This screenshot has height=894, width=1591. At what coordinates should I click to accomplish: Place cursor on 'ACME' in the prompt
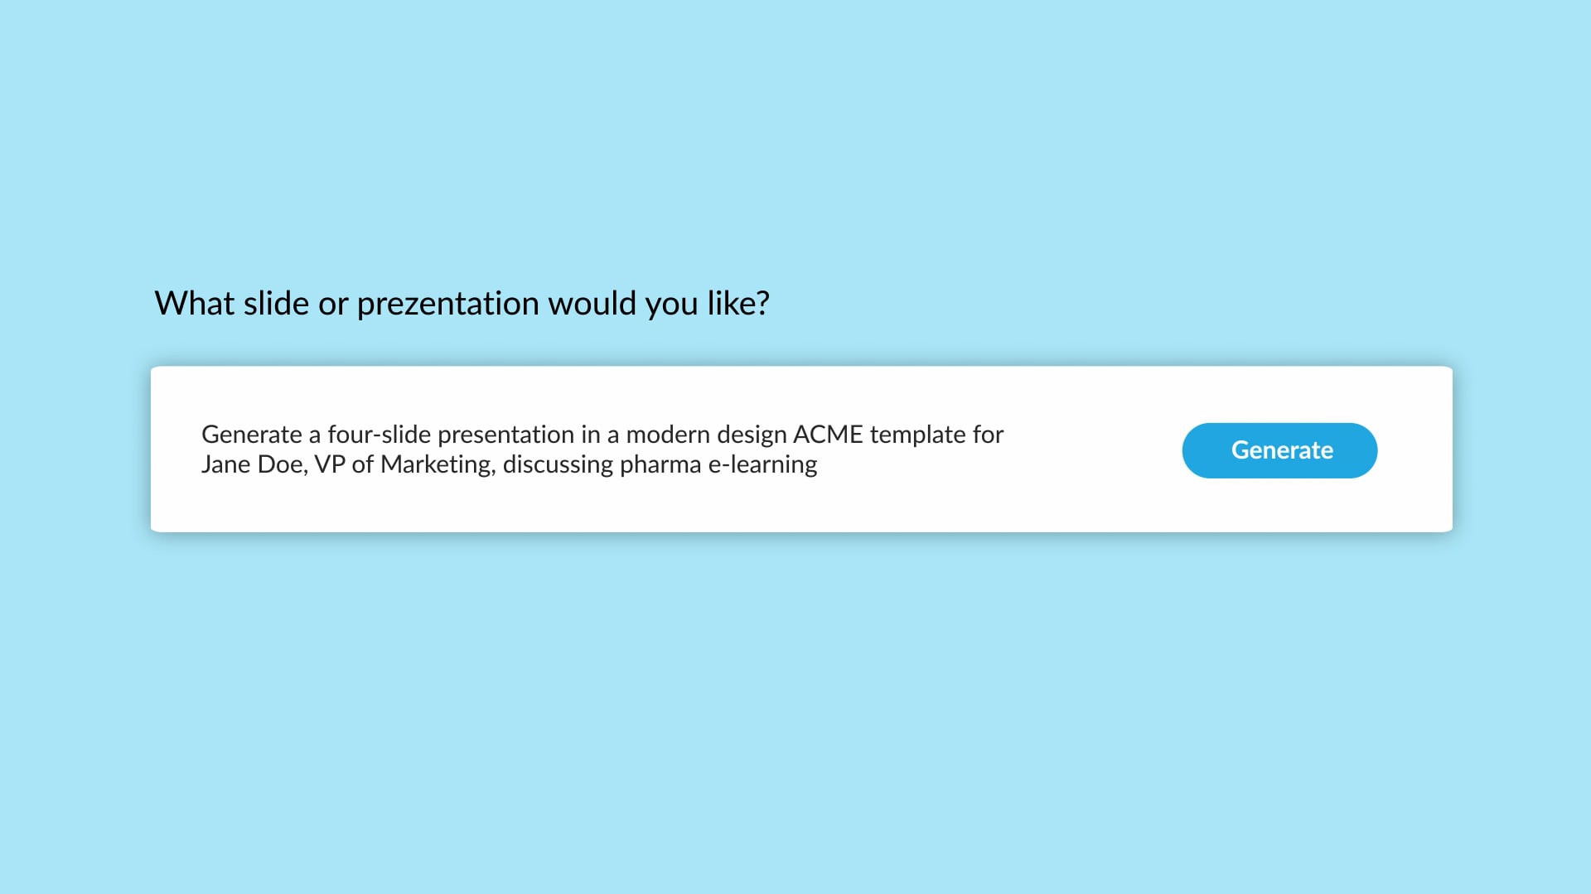pos(828,435)
